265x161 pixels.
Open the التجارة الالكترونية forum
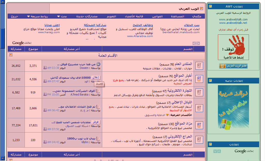coord(180,91)
